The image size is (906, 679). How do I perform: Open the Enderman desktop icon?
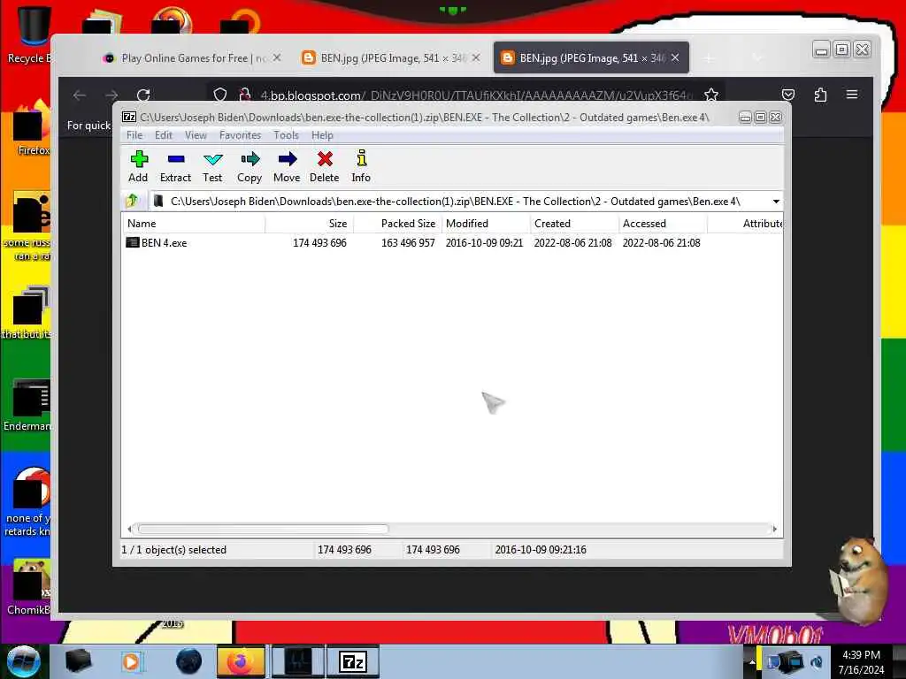[x=27, y=405]
